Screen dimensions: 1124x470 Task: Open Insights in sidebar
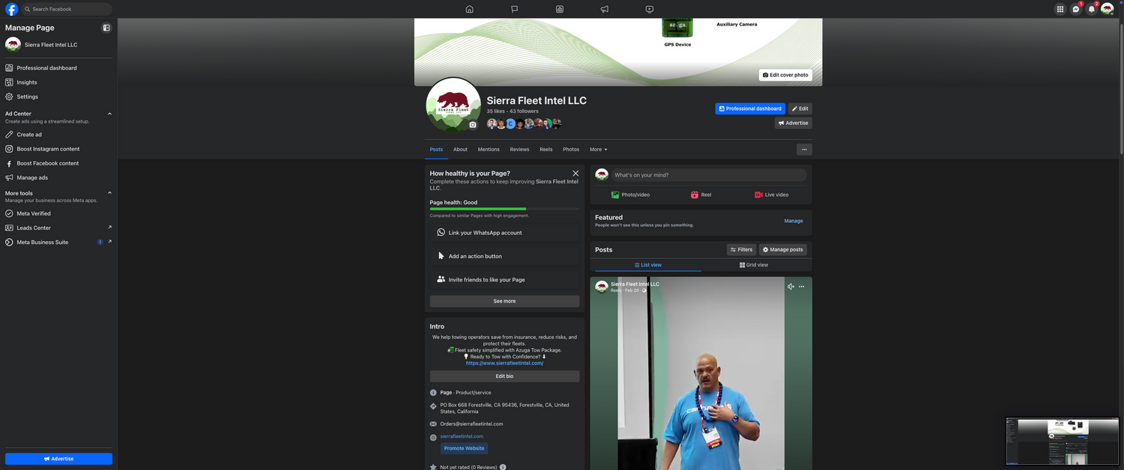tap(58, 82)
